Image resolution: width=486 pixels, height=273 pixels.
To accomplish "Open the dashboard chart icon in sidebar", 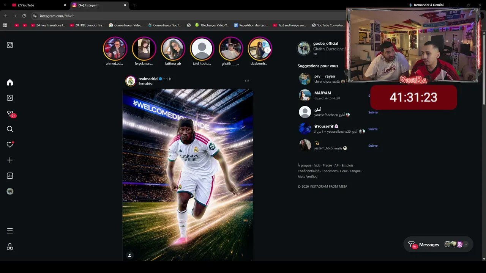I will 10,176.
